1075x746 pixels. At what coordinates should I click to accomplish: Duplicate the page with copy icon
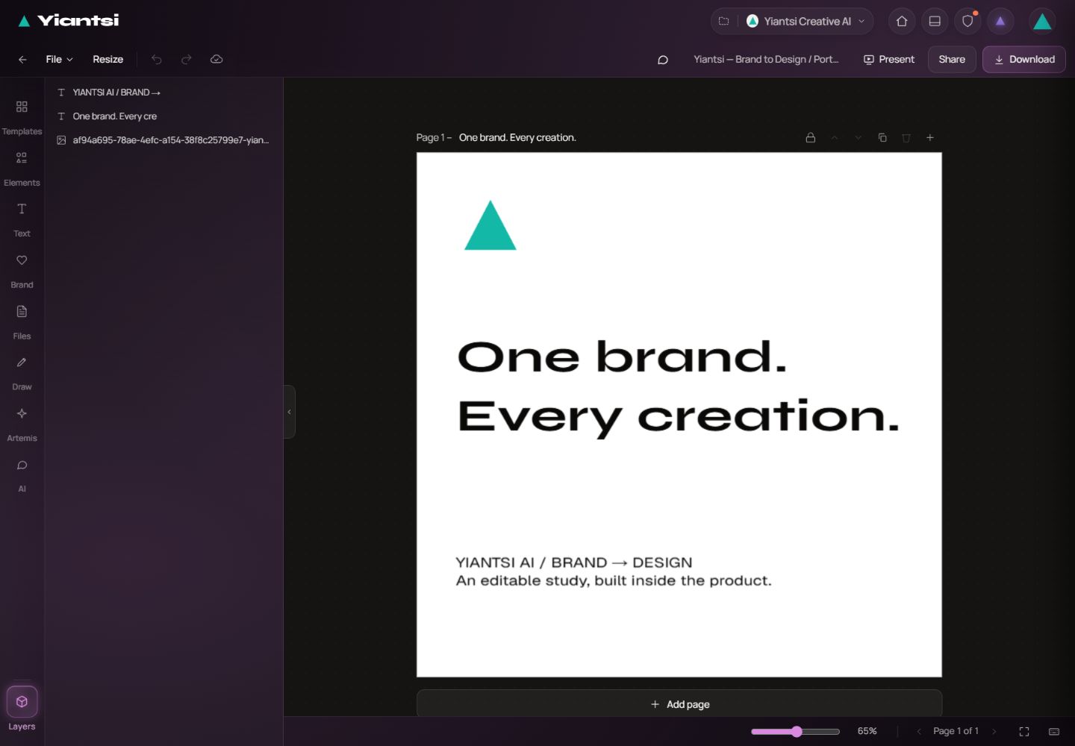pyautogui.click(x=882, y=138)
